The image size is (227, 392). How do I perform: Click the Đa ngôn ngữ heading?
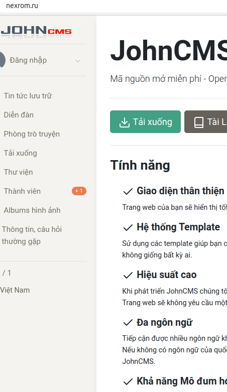point(164,323)
